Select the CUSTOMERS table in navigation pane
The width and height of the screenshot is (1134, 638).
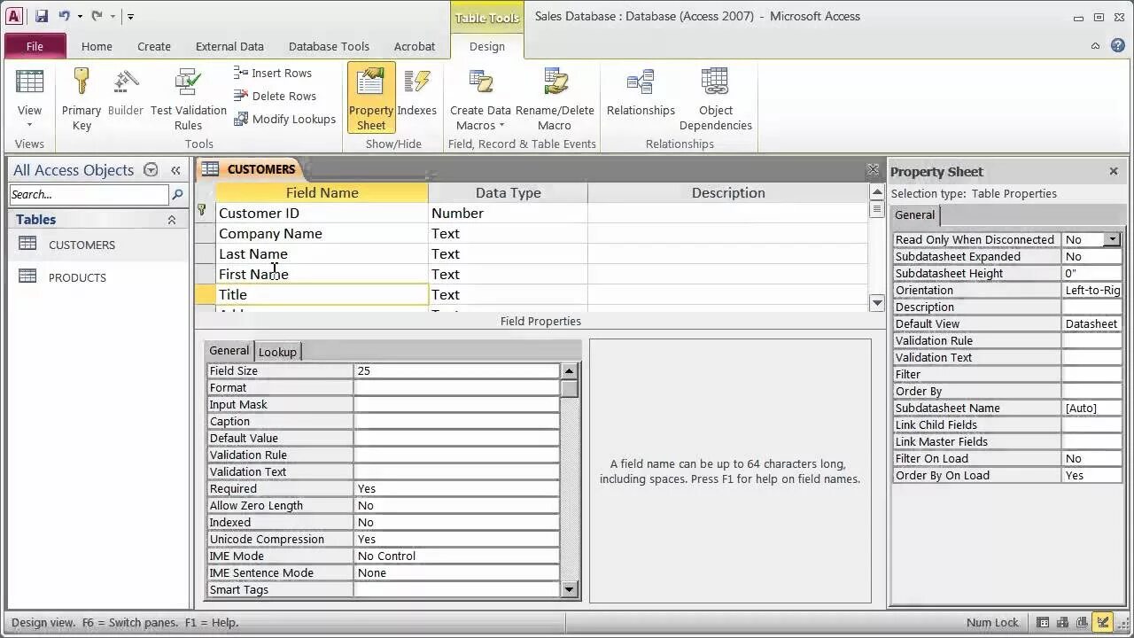point(82,245)
